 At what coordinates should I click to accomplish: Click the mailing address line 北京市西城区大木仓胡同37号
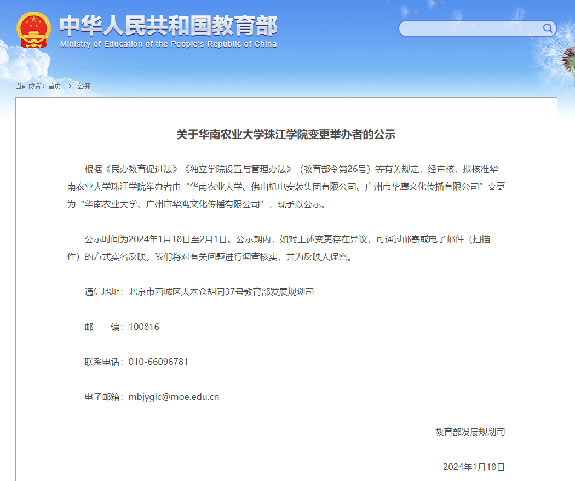186,292
